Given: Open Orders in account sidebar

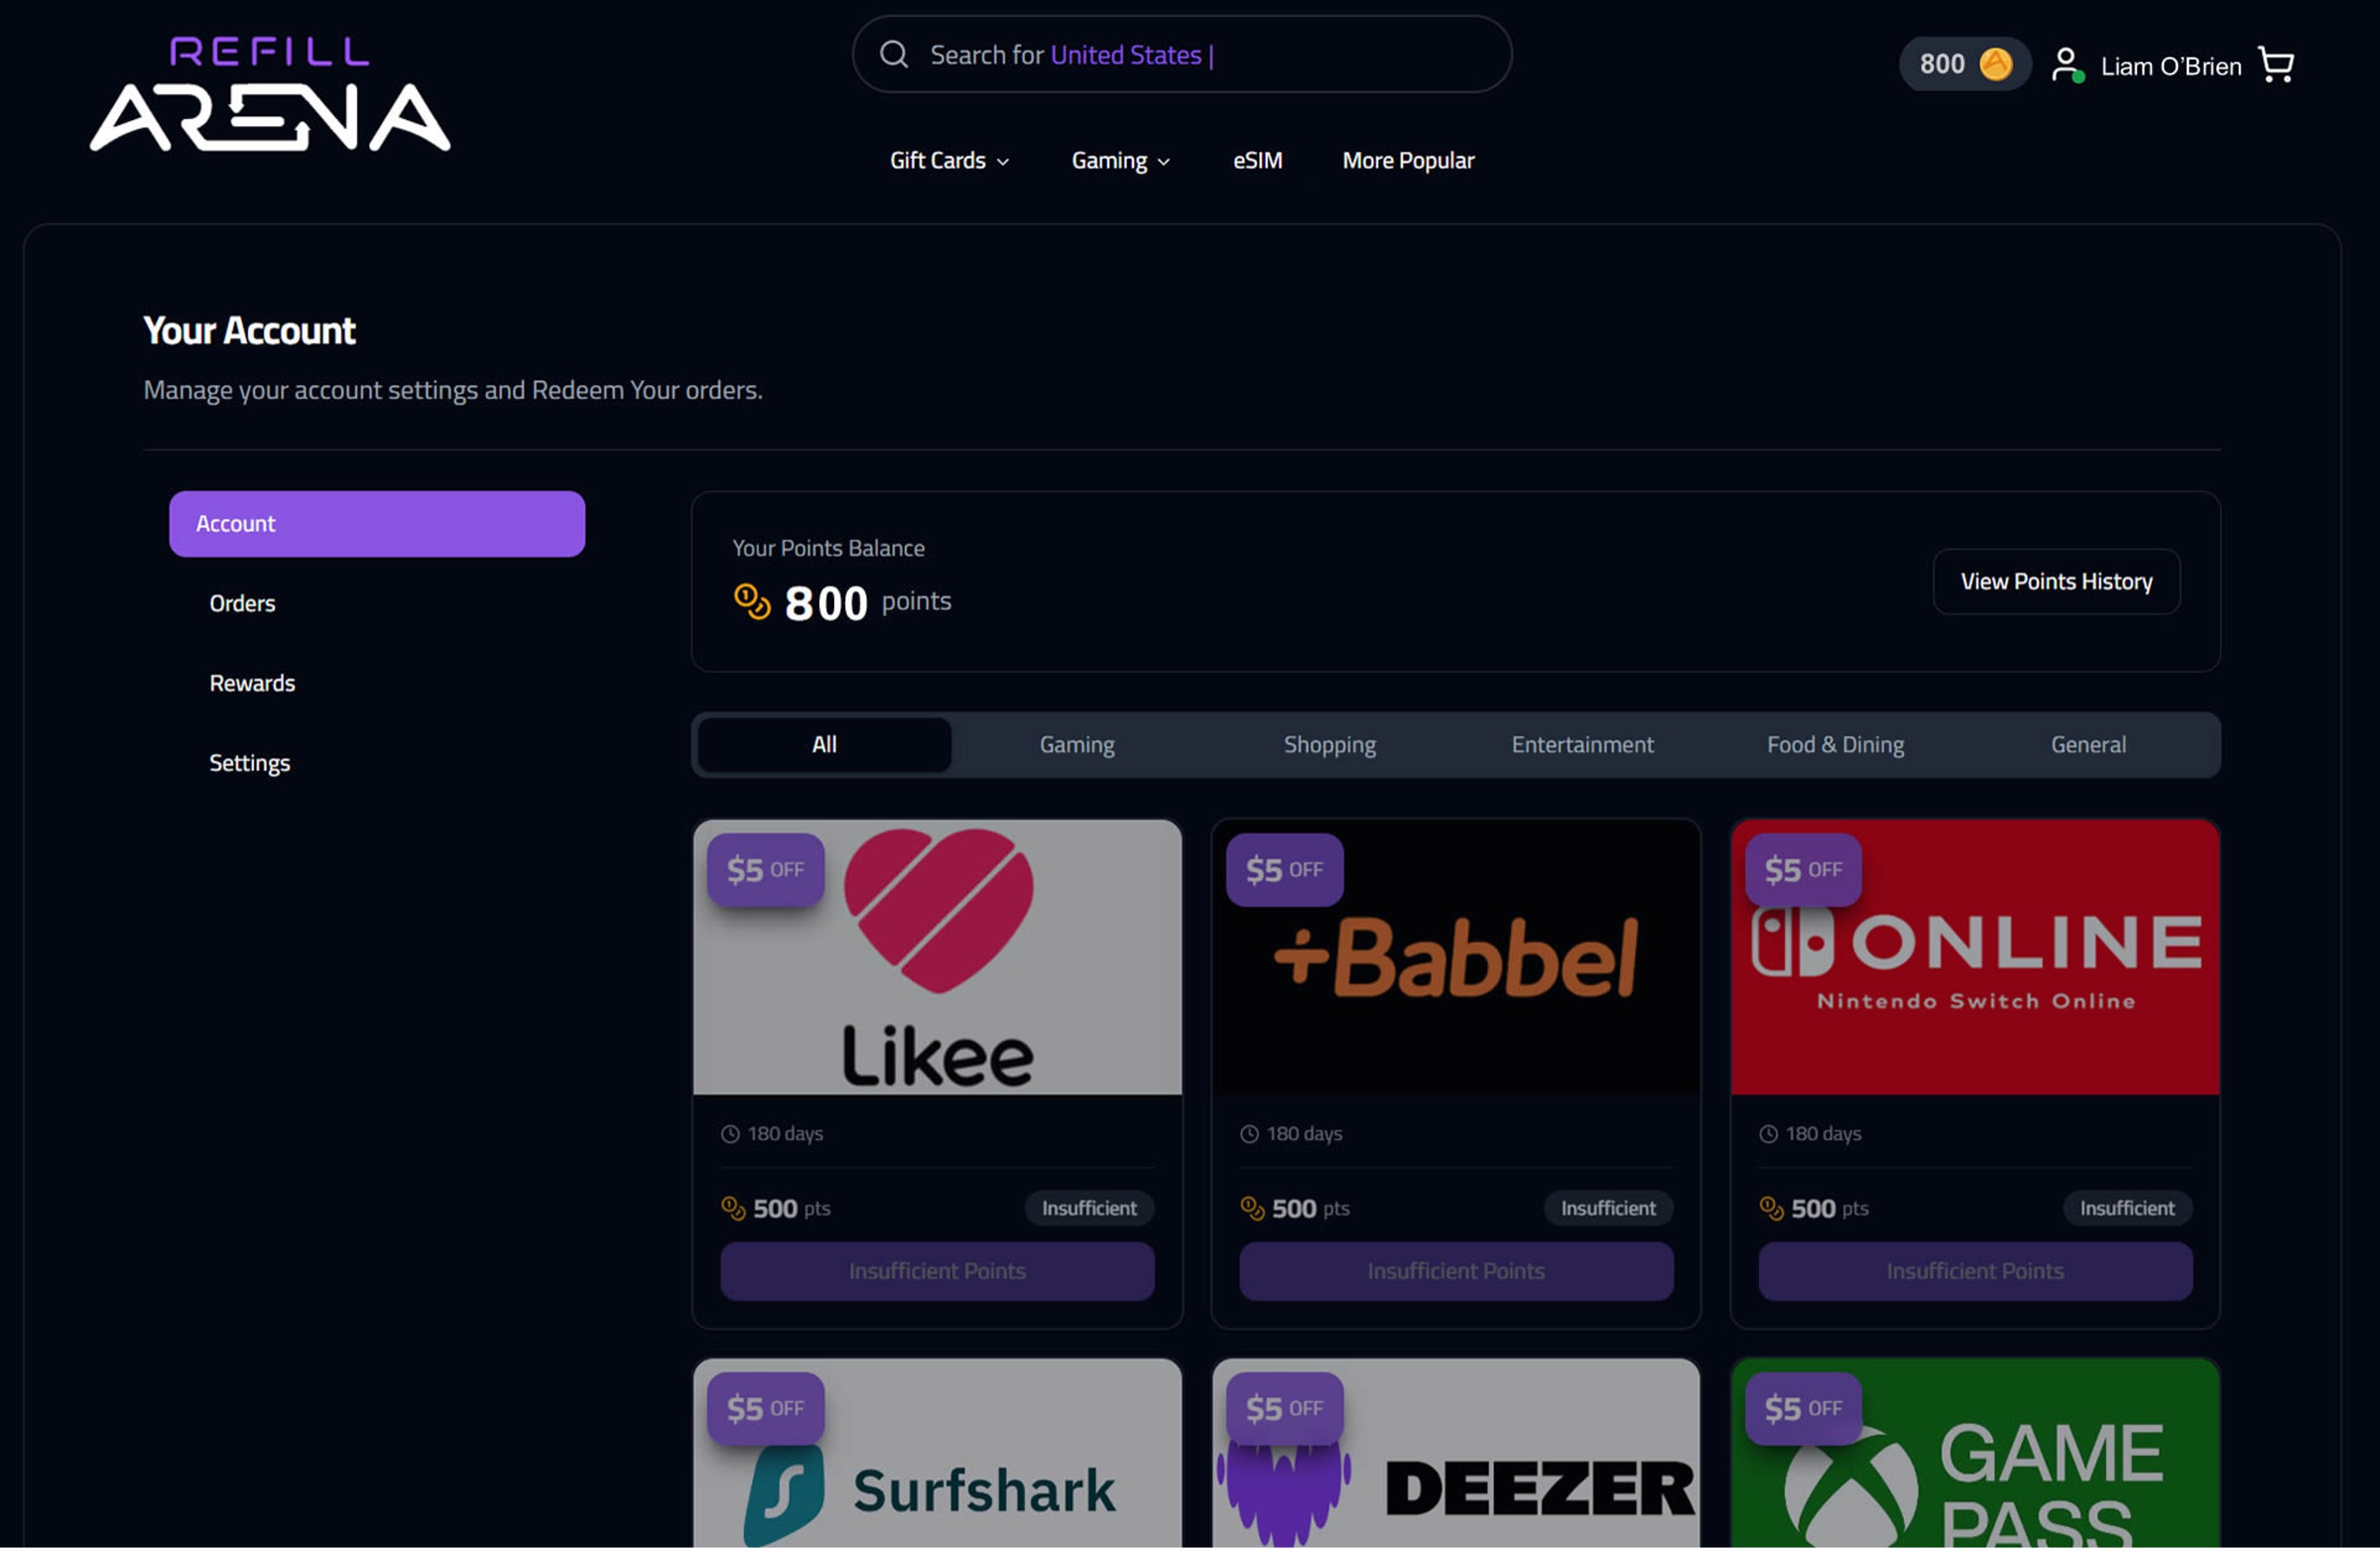Looking at the screenshot, I should tap(242, 605).
